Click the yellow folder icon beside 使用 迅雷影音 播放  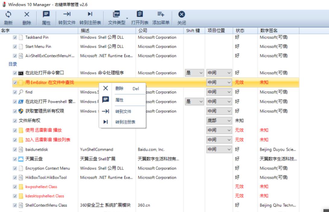point(21,130)
